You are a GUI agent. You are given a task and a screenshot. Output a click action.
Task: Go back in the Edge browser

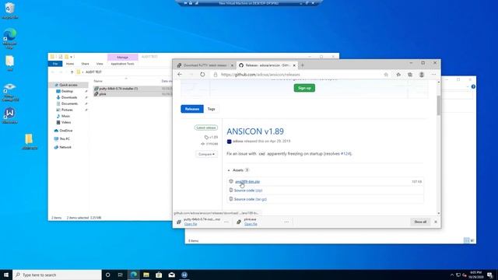pos(180,75)
